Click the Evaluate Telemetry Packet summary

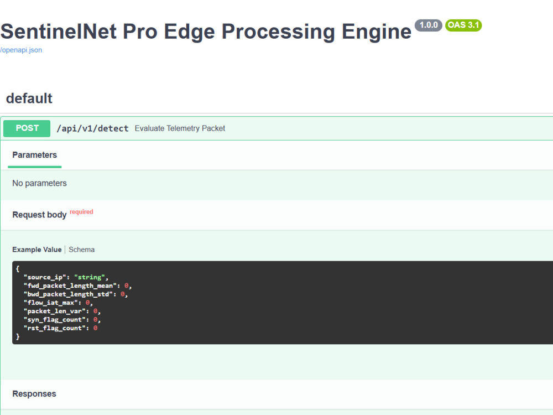(180, 128)
